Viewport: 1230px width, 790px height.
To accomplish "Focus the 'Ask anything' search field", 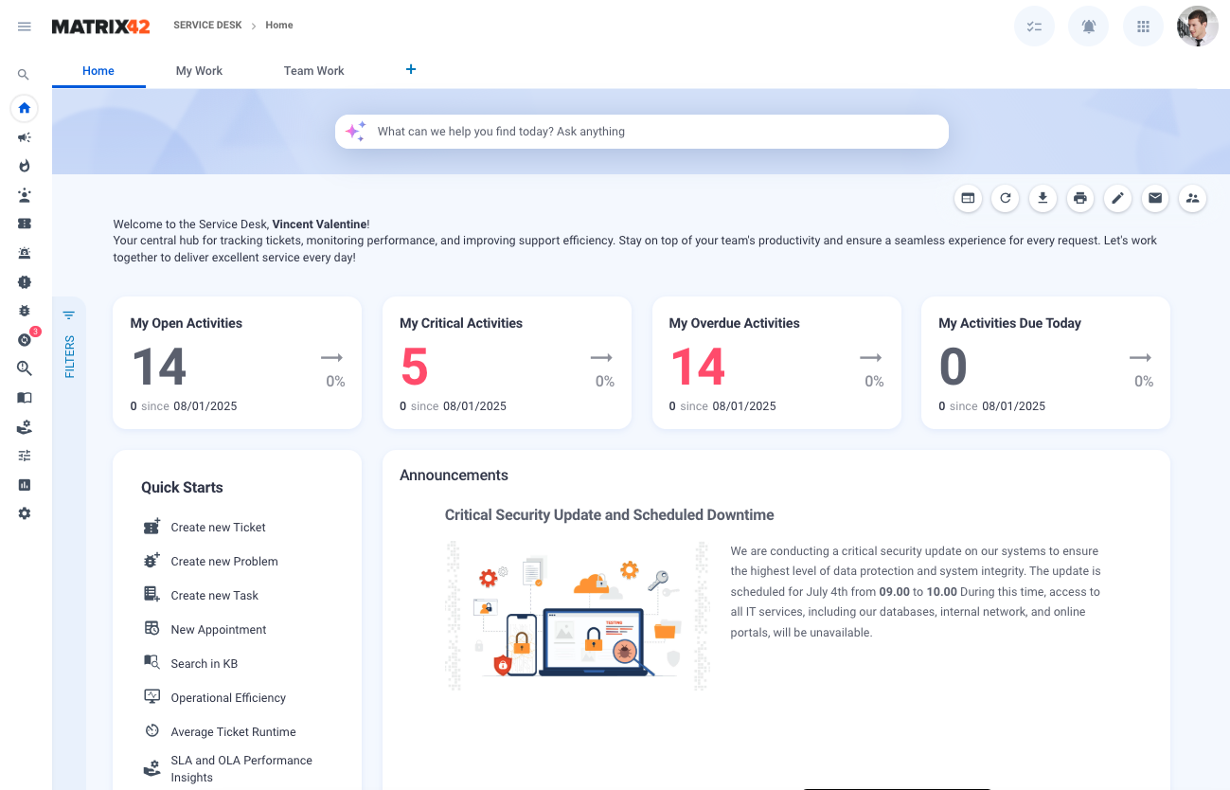I will (642, 132).
